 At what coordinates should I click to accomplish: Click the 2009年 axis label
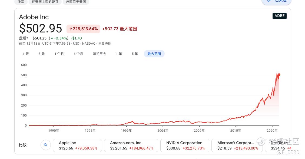point(199,131)
